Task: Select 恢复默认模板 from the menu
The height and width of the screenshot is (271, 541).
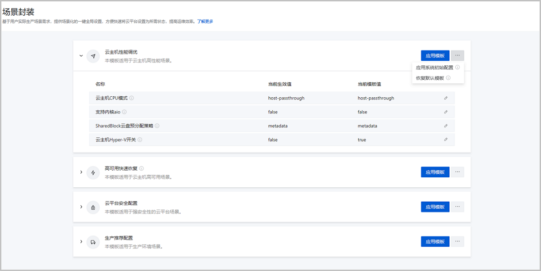Action: [x=430, y=78]
